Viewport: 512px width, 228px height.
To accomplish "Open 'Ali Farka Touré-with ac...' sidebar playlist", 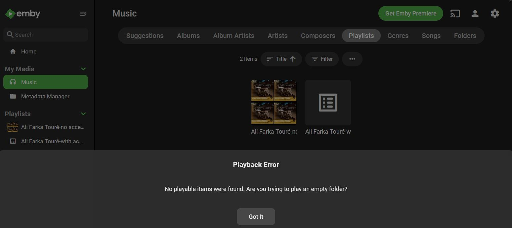I will tap(46, 141).
